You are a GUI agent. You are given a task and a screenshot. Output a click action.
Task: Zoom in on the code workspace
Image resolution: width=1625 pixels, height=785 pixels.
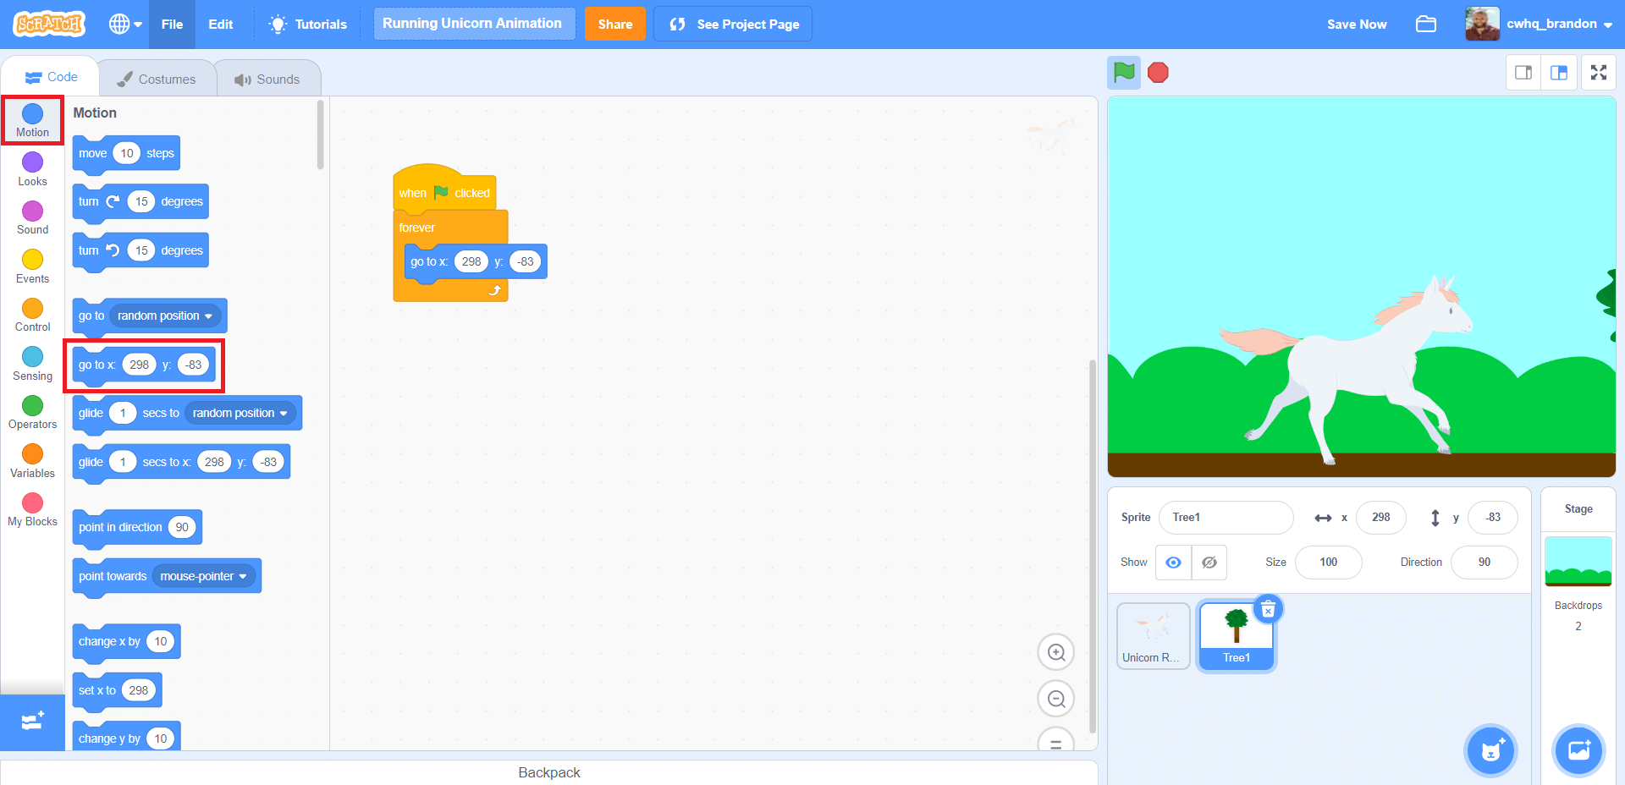(x=1055, y=652)
